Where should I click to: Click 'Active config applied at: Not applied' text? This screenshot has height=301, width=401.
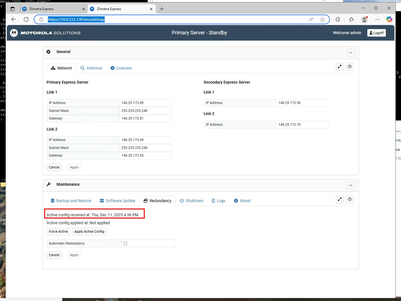tap(78, 223)
